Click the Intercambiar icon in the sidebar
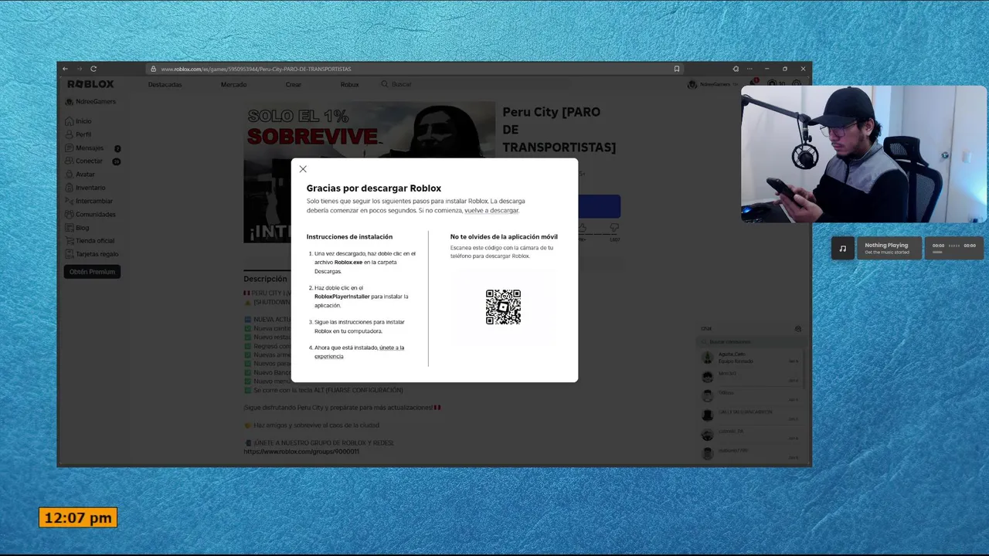 pyautogui.click(x=70, y=201)
